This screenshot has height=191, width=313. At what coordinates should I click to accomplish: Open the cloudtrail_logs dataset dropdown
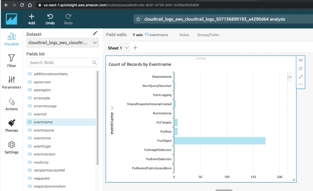tap(62, 43)
